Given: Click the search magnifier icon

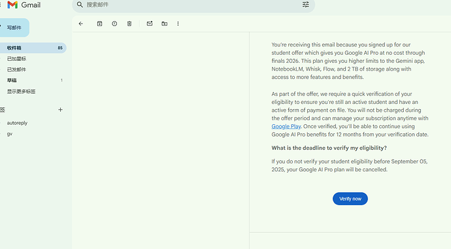Looking at the screenshot, I should (80, 5).
